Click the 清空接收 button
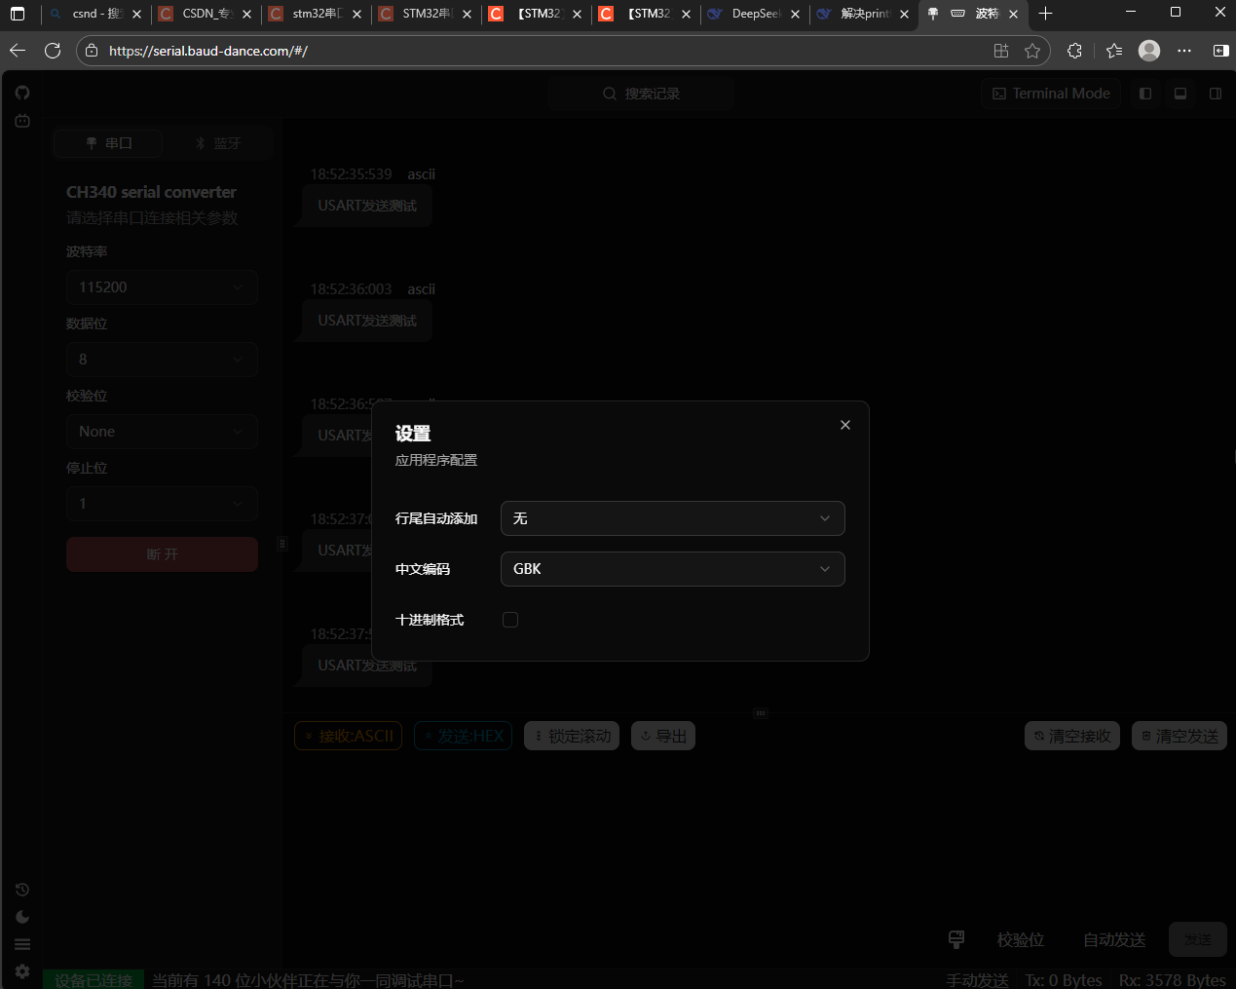Image resolution: width=1236 pixels, height=989 pixels. point(1071,736)
